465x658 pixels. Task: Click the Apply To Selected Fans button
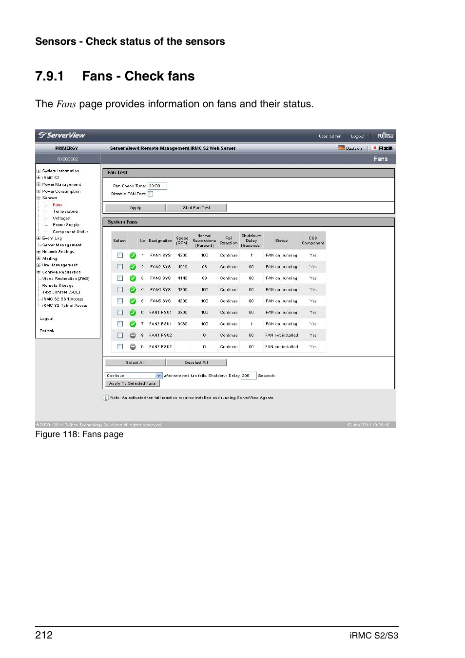133,383
